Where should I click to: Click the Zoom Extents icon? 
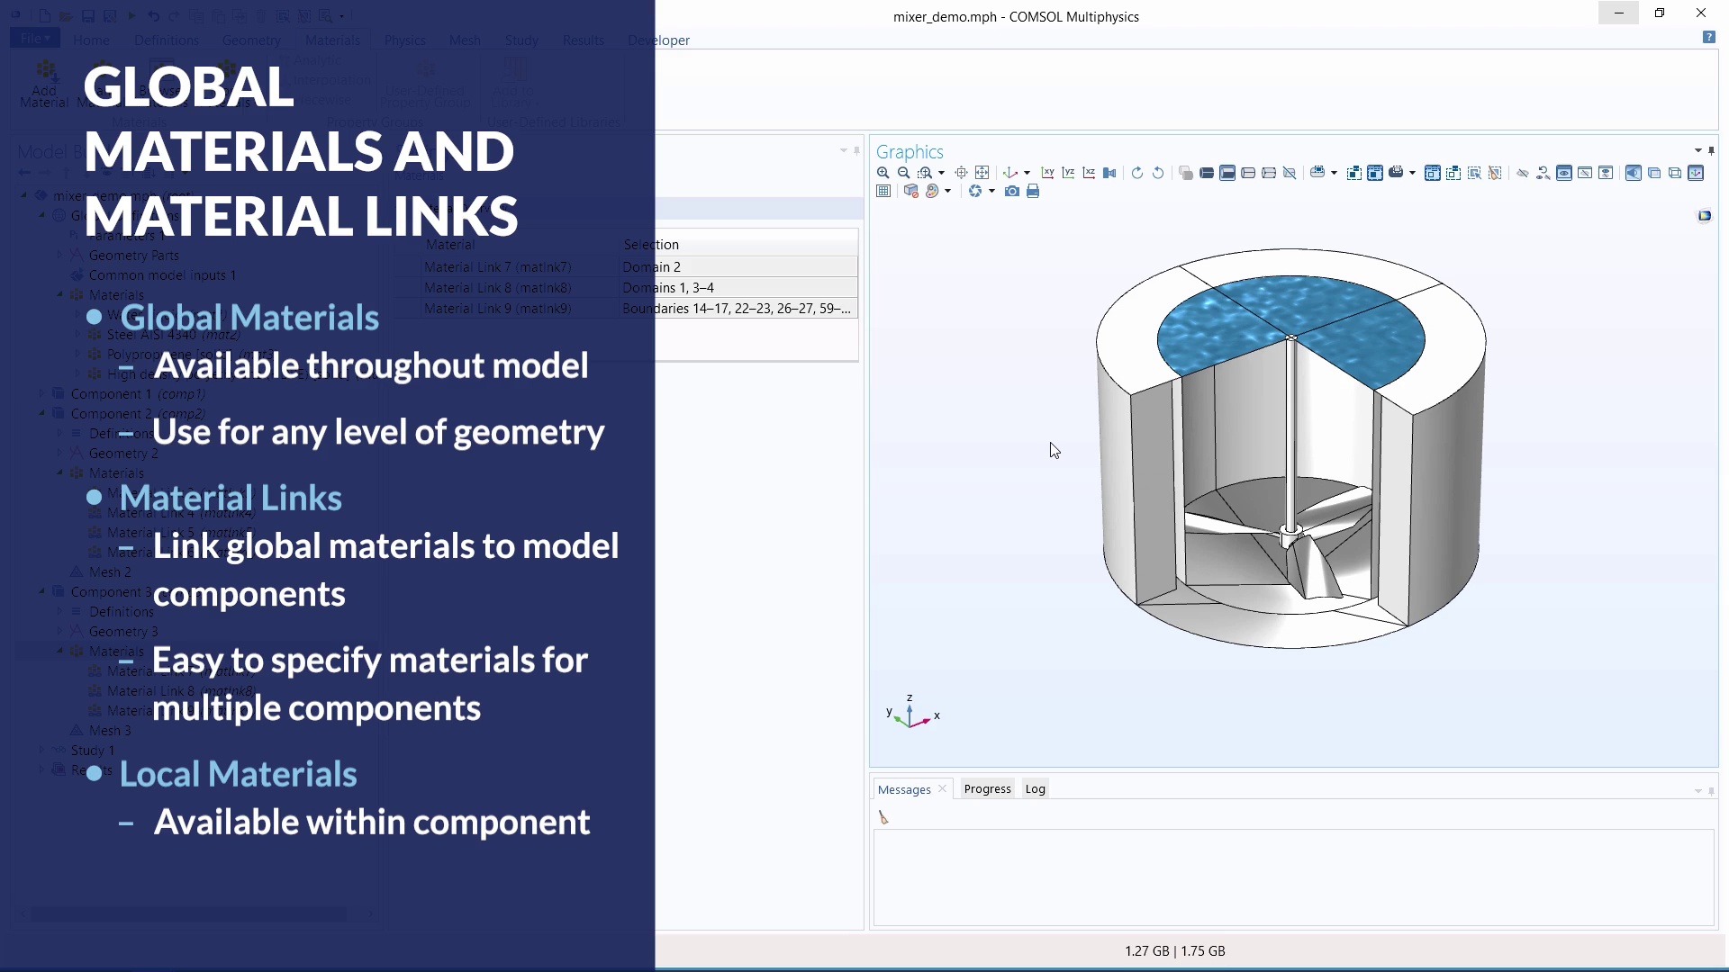[982, 173]
